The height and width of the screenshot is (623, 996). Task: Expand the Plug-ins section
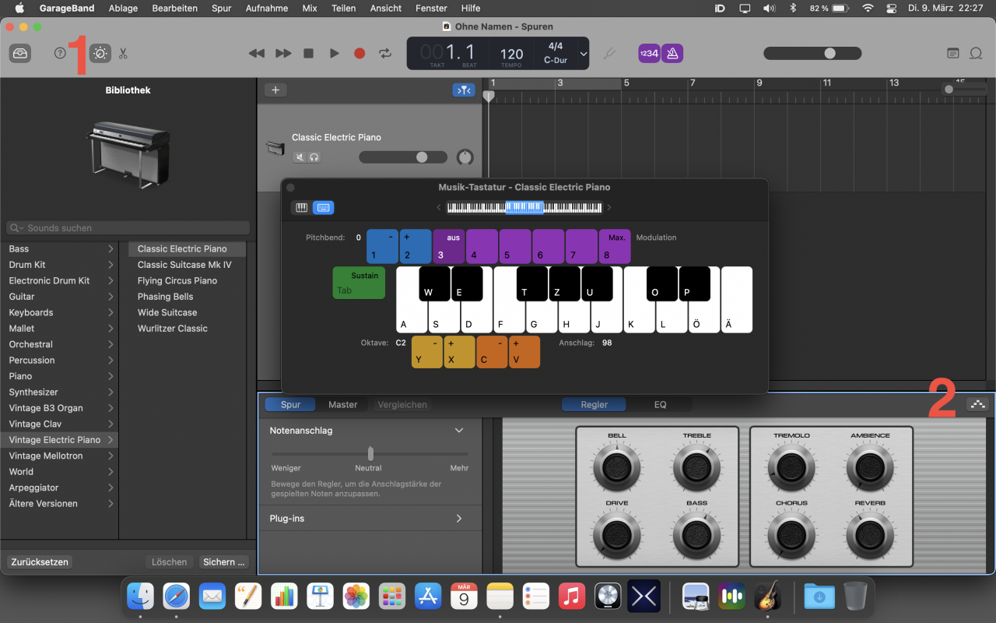pyautogui.click(x=459, y=518)
